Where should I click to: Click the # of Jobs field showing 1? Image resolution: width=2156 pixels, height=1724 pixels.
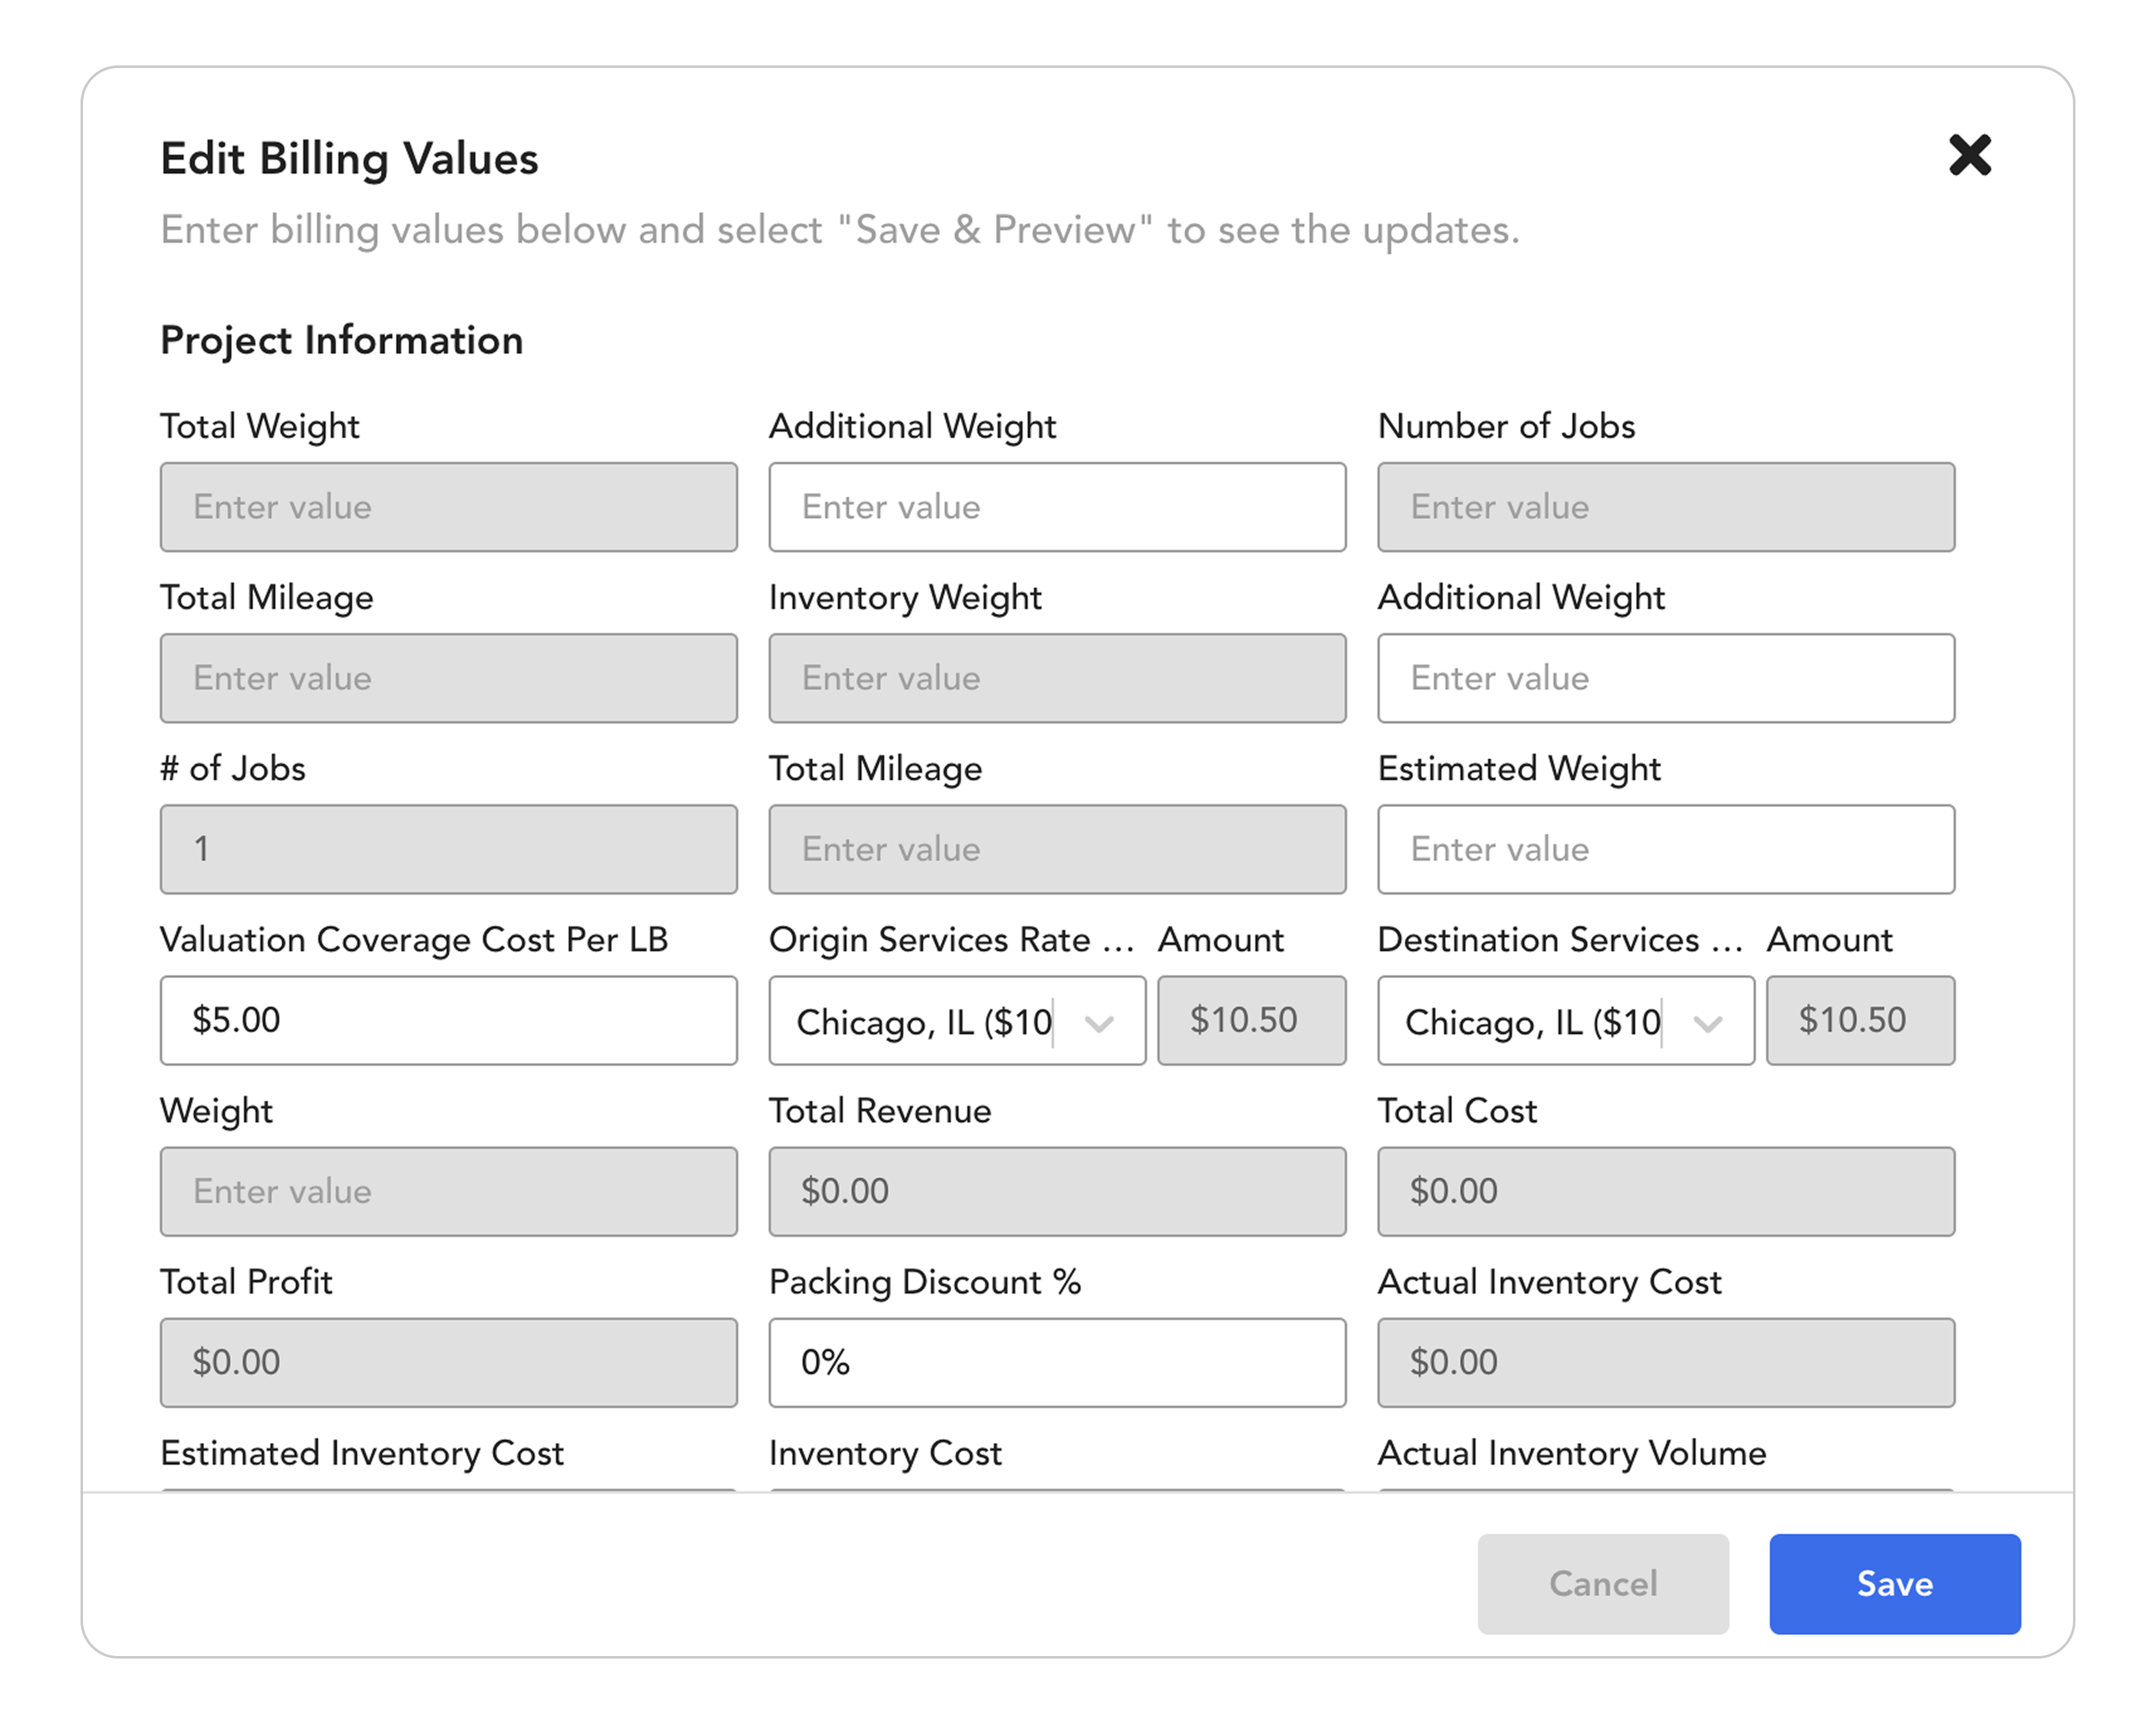[448, 849]
